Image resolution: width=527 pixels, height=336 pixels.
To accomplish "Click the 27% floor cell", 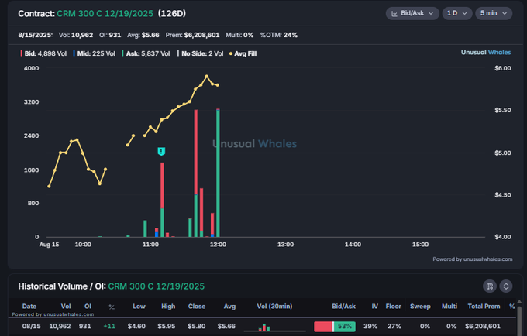I will pyautogui.click(x=394, y=326).
